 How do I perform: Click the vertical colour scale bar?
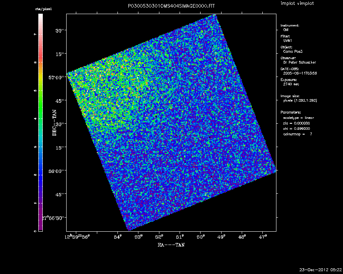[x=40, y=122]
